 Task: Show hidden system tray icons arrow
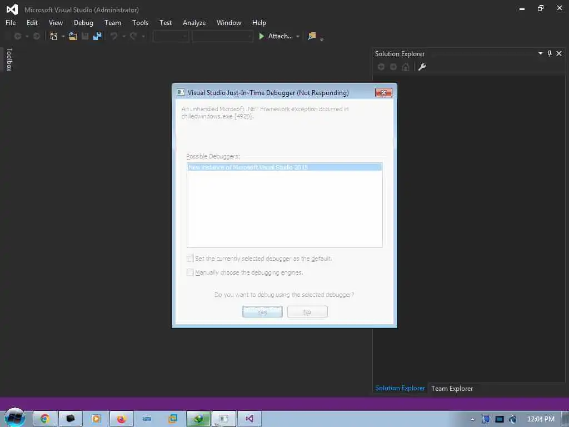[x=472, y=419]
